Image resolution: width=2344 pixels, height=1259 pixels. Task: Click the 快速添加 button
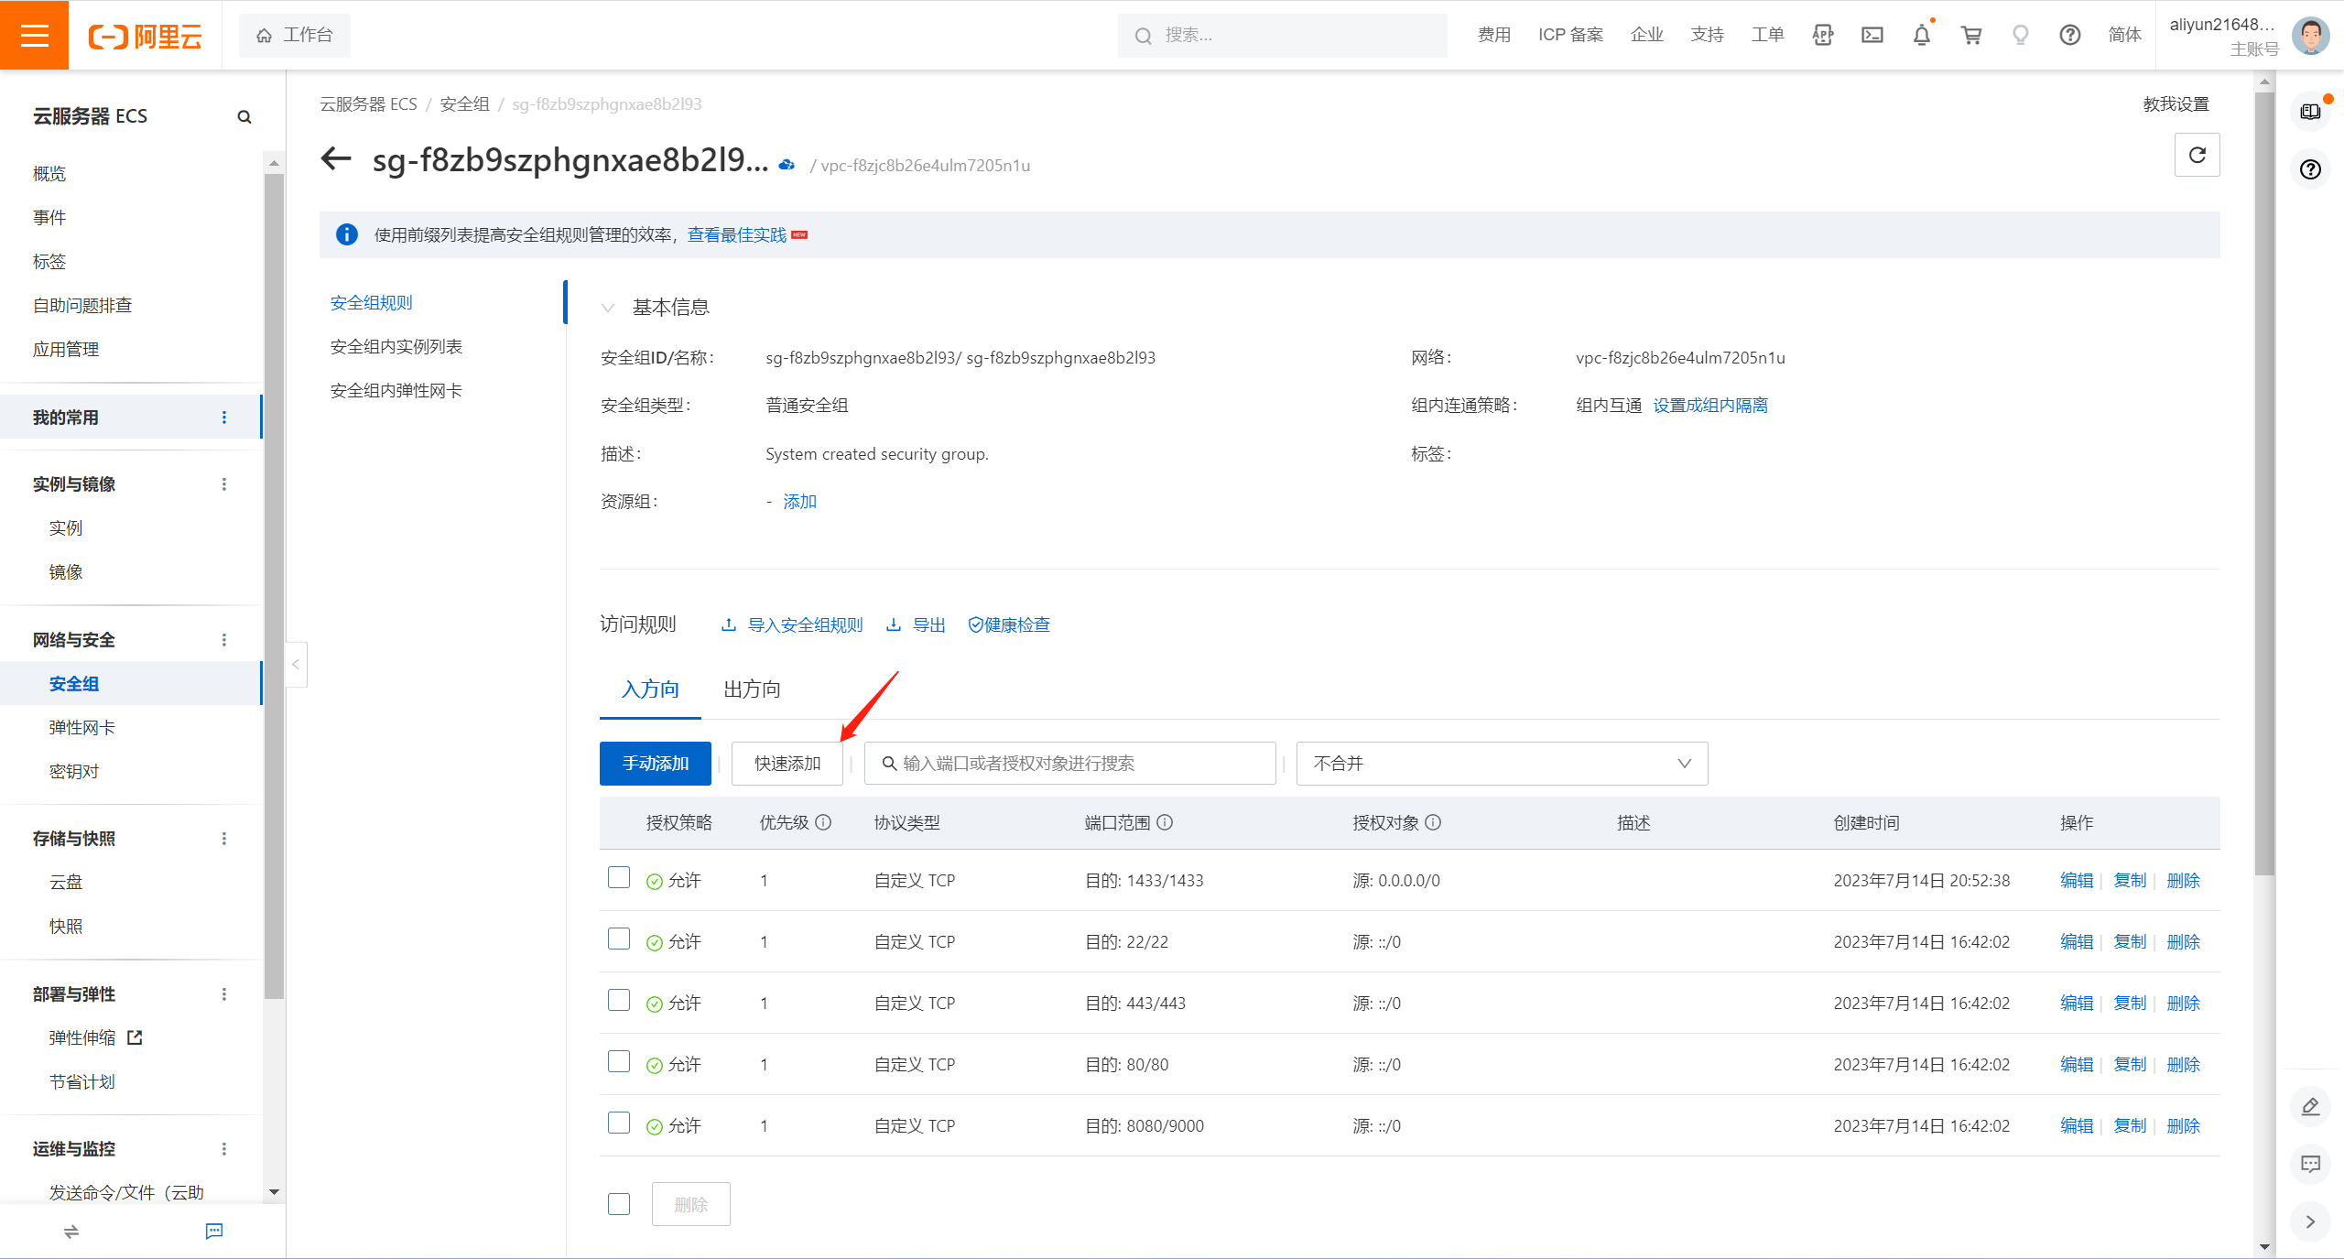pos(787,764)
